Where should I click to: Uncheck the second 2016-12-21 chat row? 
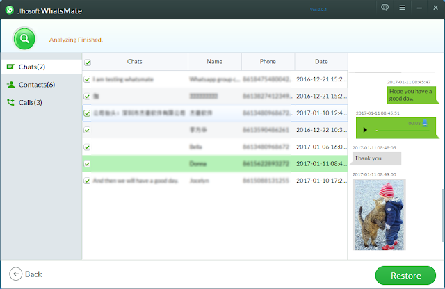tap(87, 97)
